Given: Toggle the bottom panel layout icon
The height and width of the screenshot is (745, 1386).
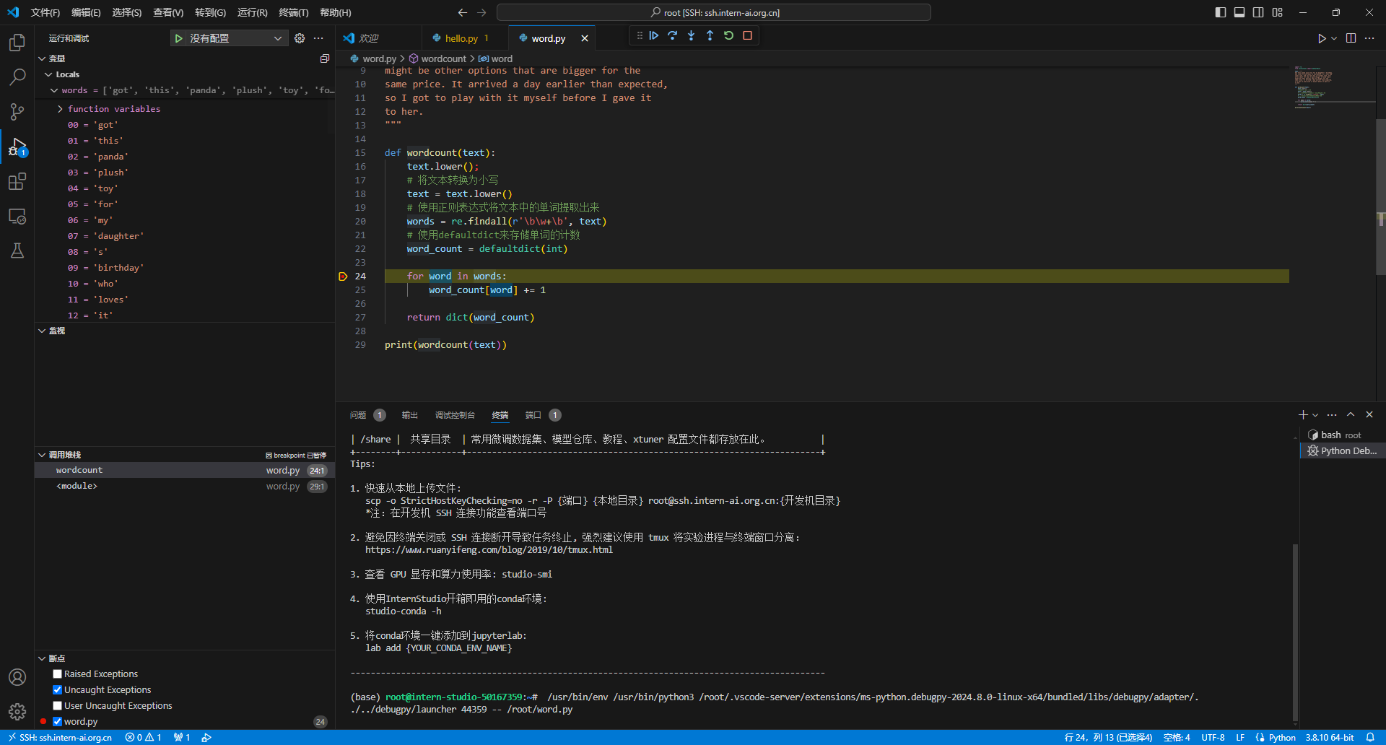Looking at the screenshot, I should [1239, 12].
